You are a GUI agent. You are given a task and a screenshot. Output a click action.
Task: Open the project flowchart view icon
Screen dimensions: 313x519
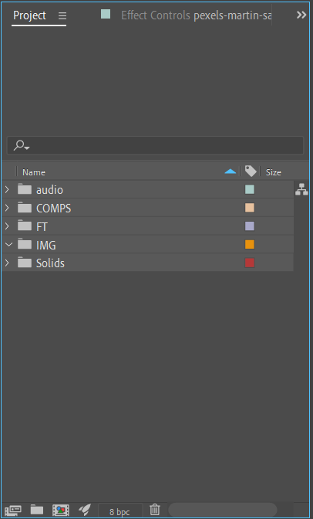(x=301, y=189)
